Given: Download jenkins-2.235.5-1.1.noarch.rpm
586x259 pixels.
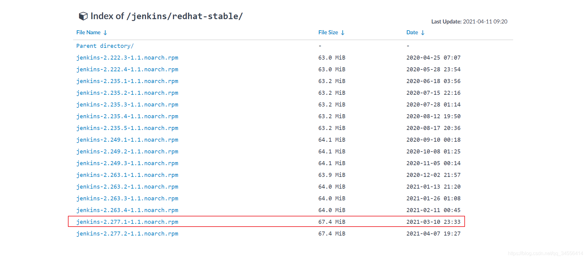Looking at the screenshot, I should [127, 128].
